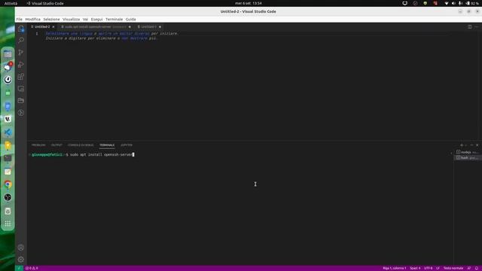Change indentation via Spazi: 4

click(x=415, y=268)
